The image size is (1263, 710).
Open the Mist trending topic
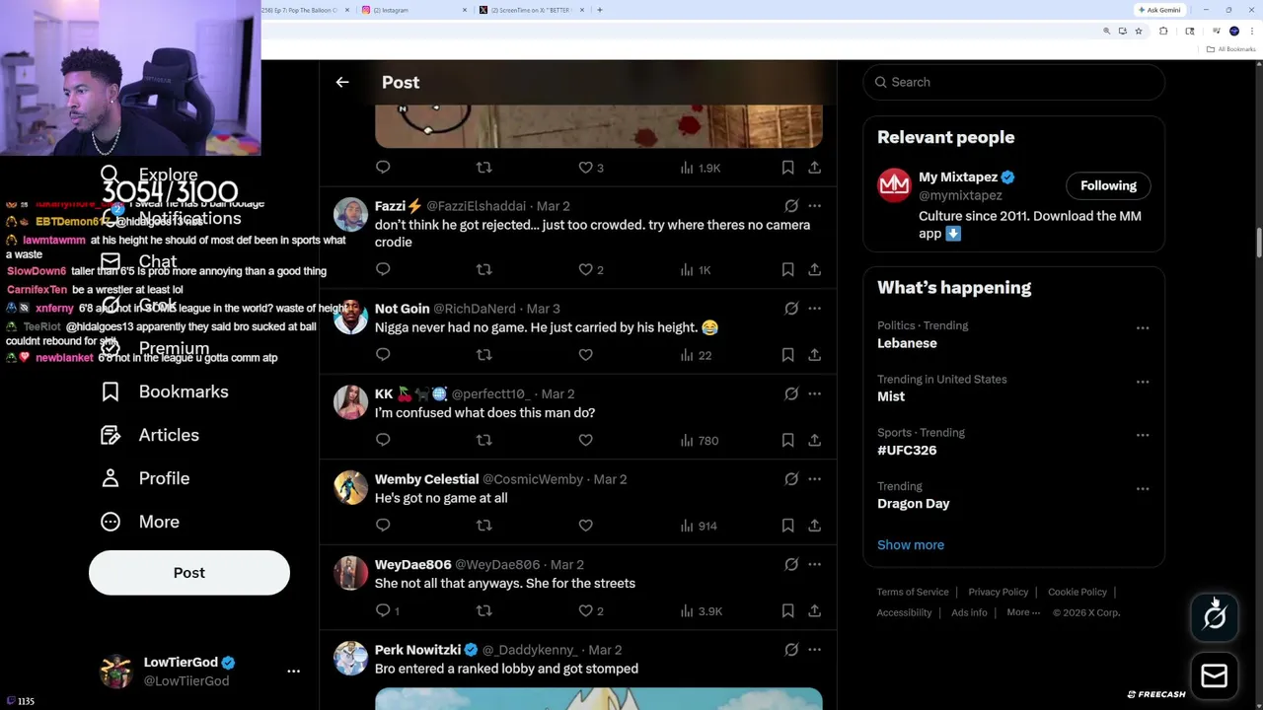click(x=891, y=396)
